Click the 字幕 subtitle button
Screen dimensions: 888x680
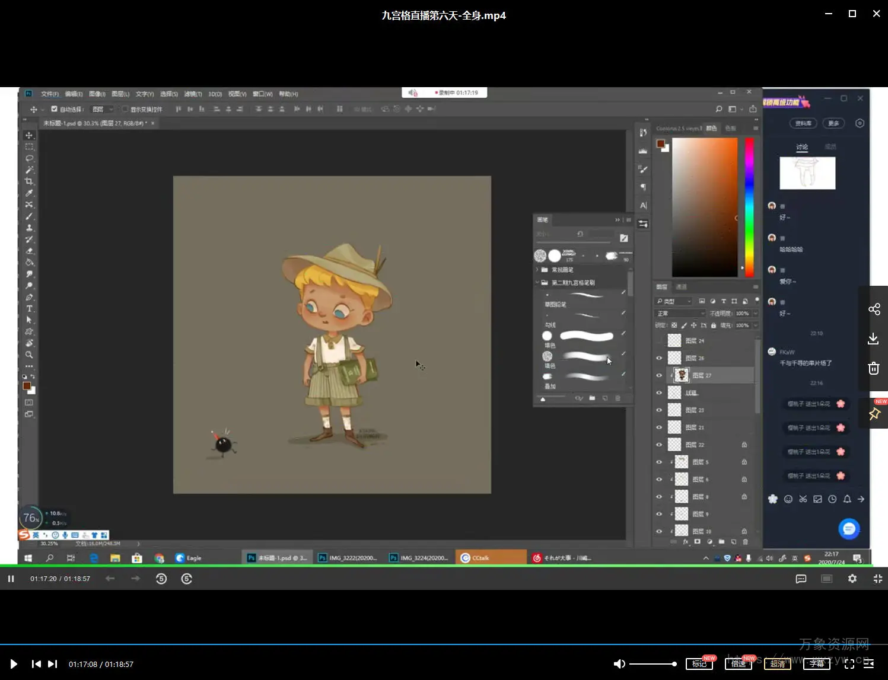pos(816,664)
